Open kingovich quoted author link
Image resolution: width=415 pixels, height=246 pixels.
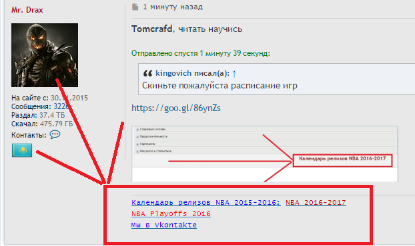(x=173, y=73)
